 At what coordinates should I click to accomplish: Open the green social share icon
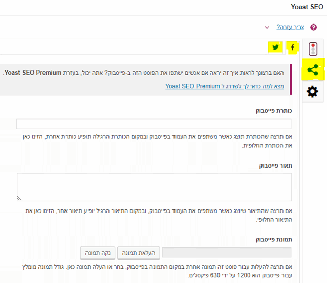point(313,70)
